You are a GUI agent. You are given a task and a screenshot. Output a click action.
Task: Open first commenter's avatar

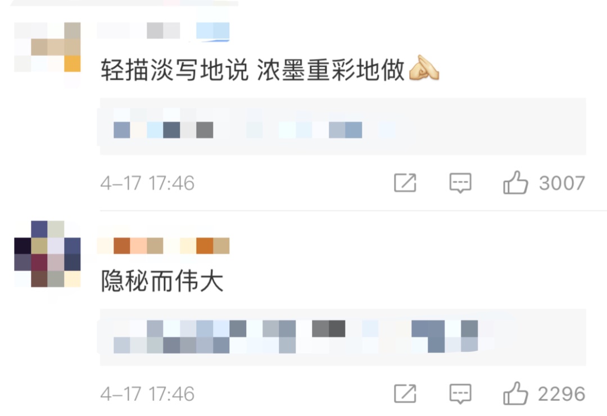tap(47, 47)
